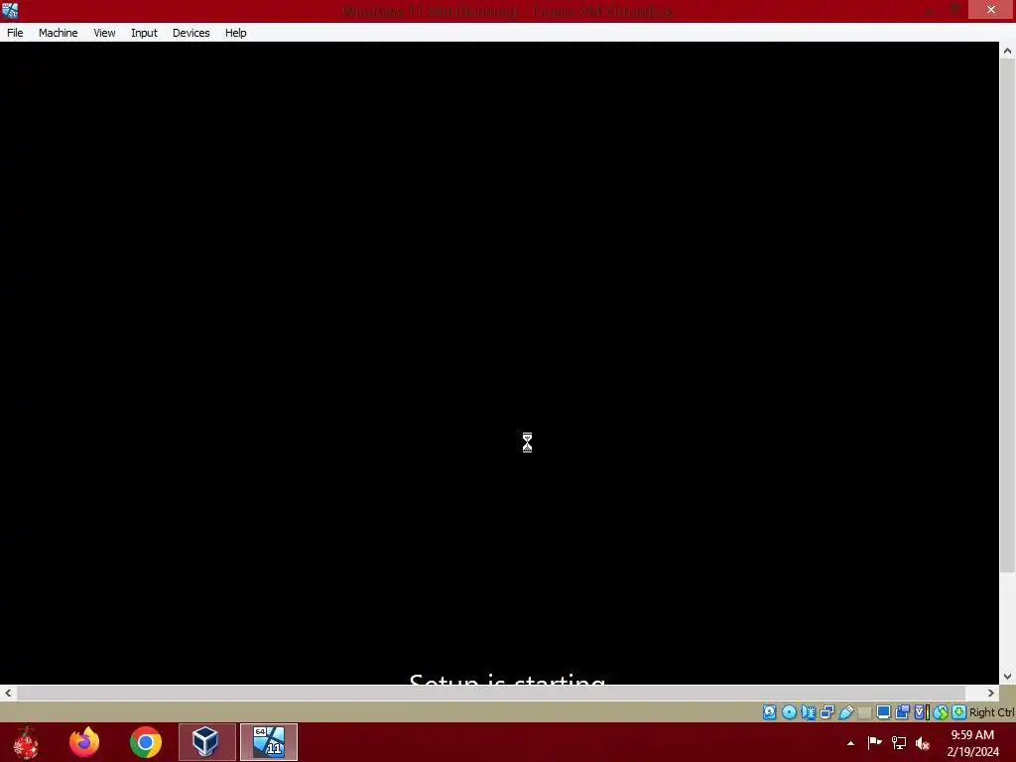Viewport: 1016px width, 762px height.
Task: Click the vertical scrollbar up arrow
Action: click(1007, 51)
